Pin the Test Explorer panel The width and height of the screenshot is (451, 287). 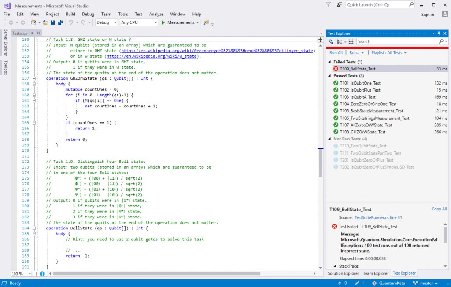(439, 33)
